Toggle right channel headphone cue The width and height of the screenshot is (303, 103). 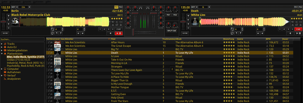(148, 8)
